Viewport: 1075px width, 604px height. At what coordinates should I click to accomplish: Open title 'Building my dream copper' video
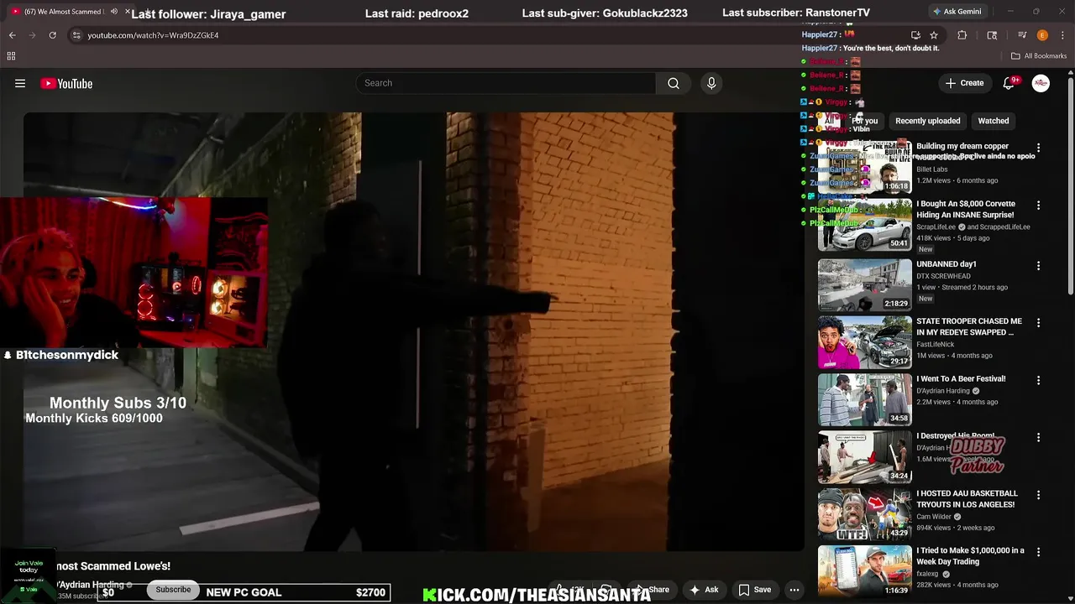[x=962, y=147]
